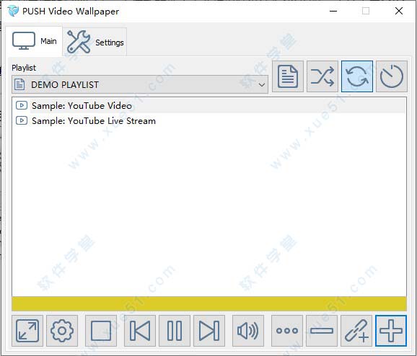Image resolution: width=417 pixels, height=356 pixels.
Task: Skip to the next video
Action: coord(209,331)
